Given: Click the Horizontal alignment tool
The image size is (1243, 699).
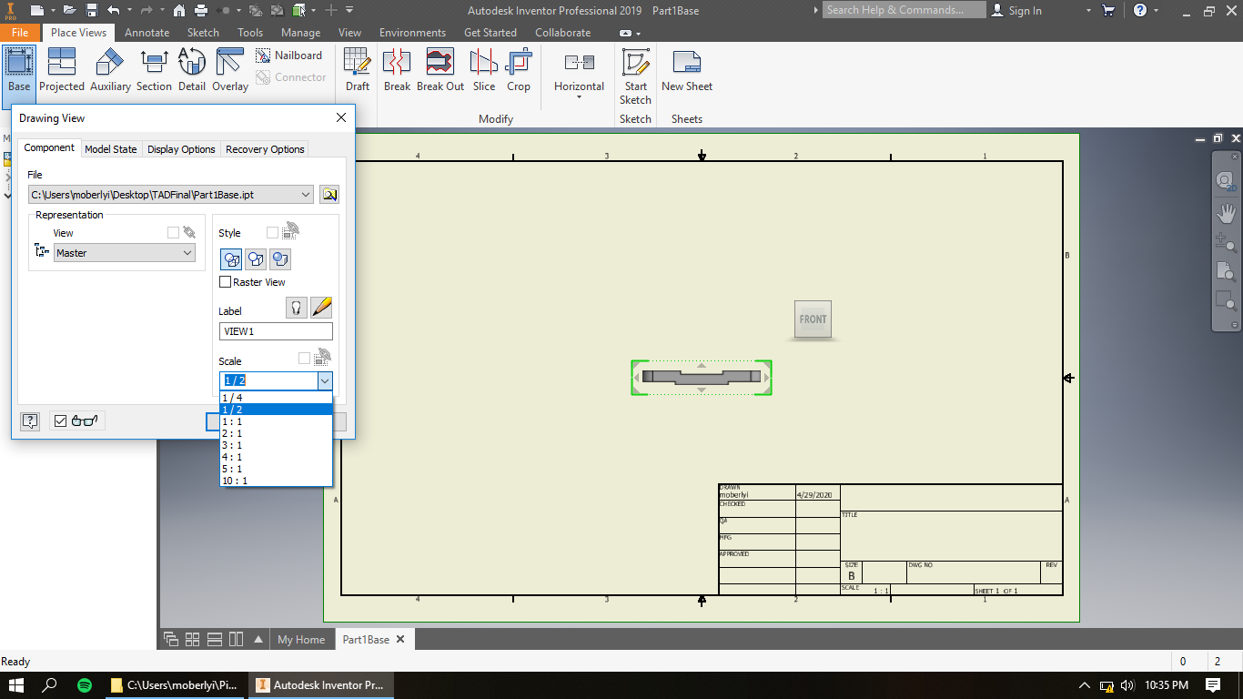Looking at the screenshot, I should click(580, 71).
